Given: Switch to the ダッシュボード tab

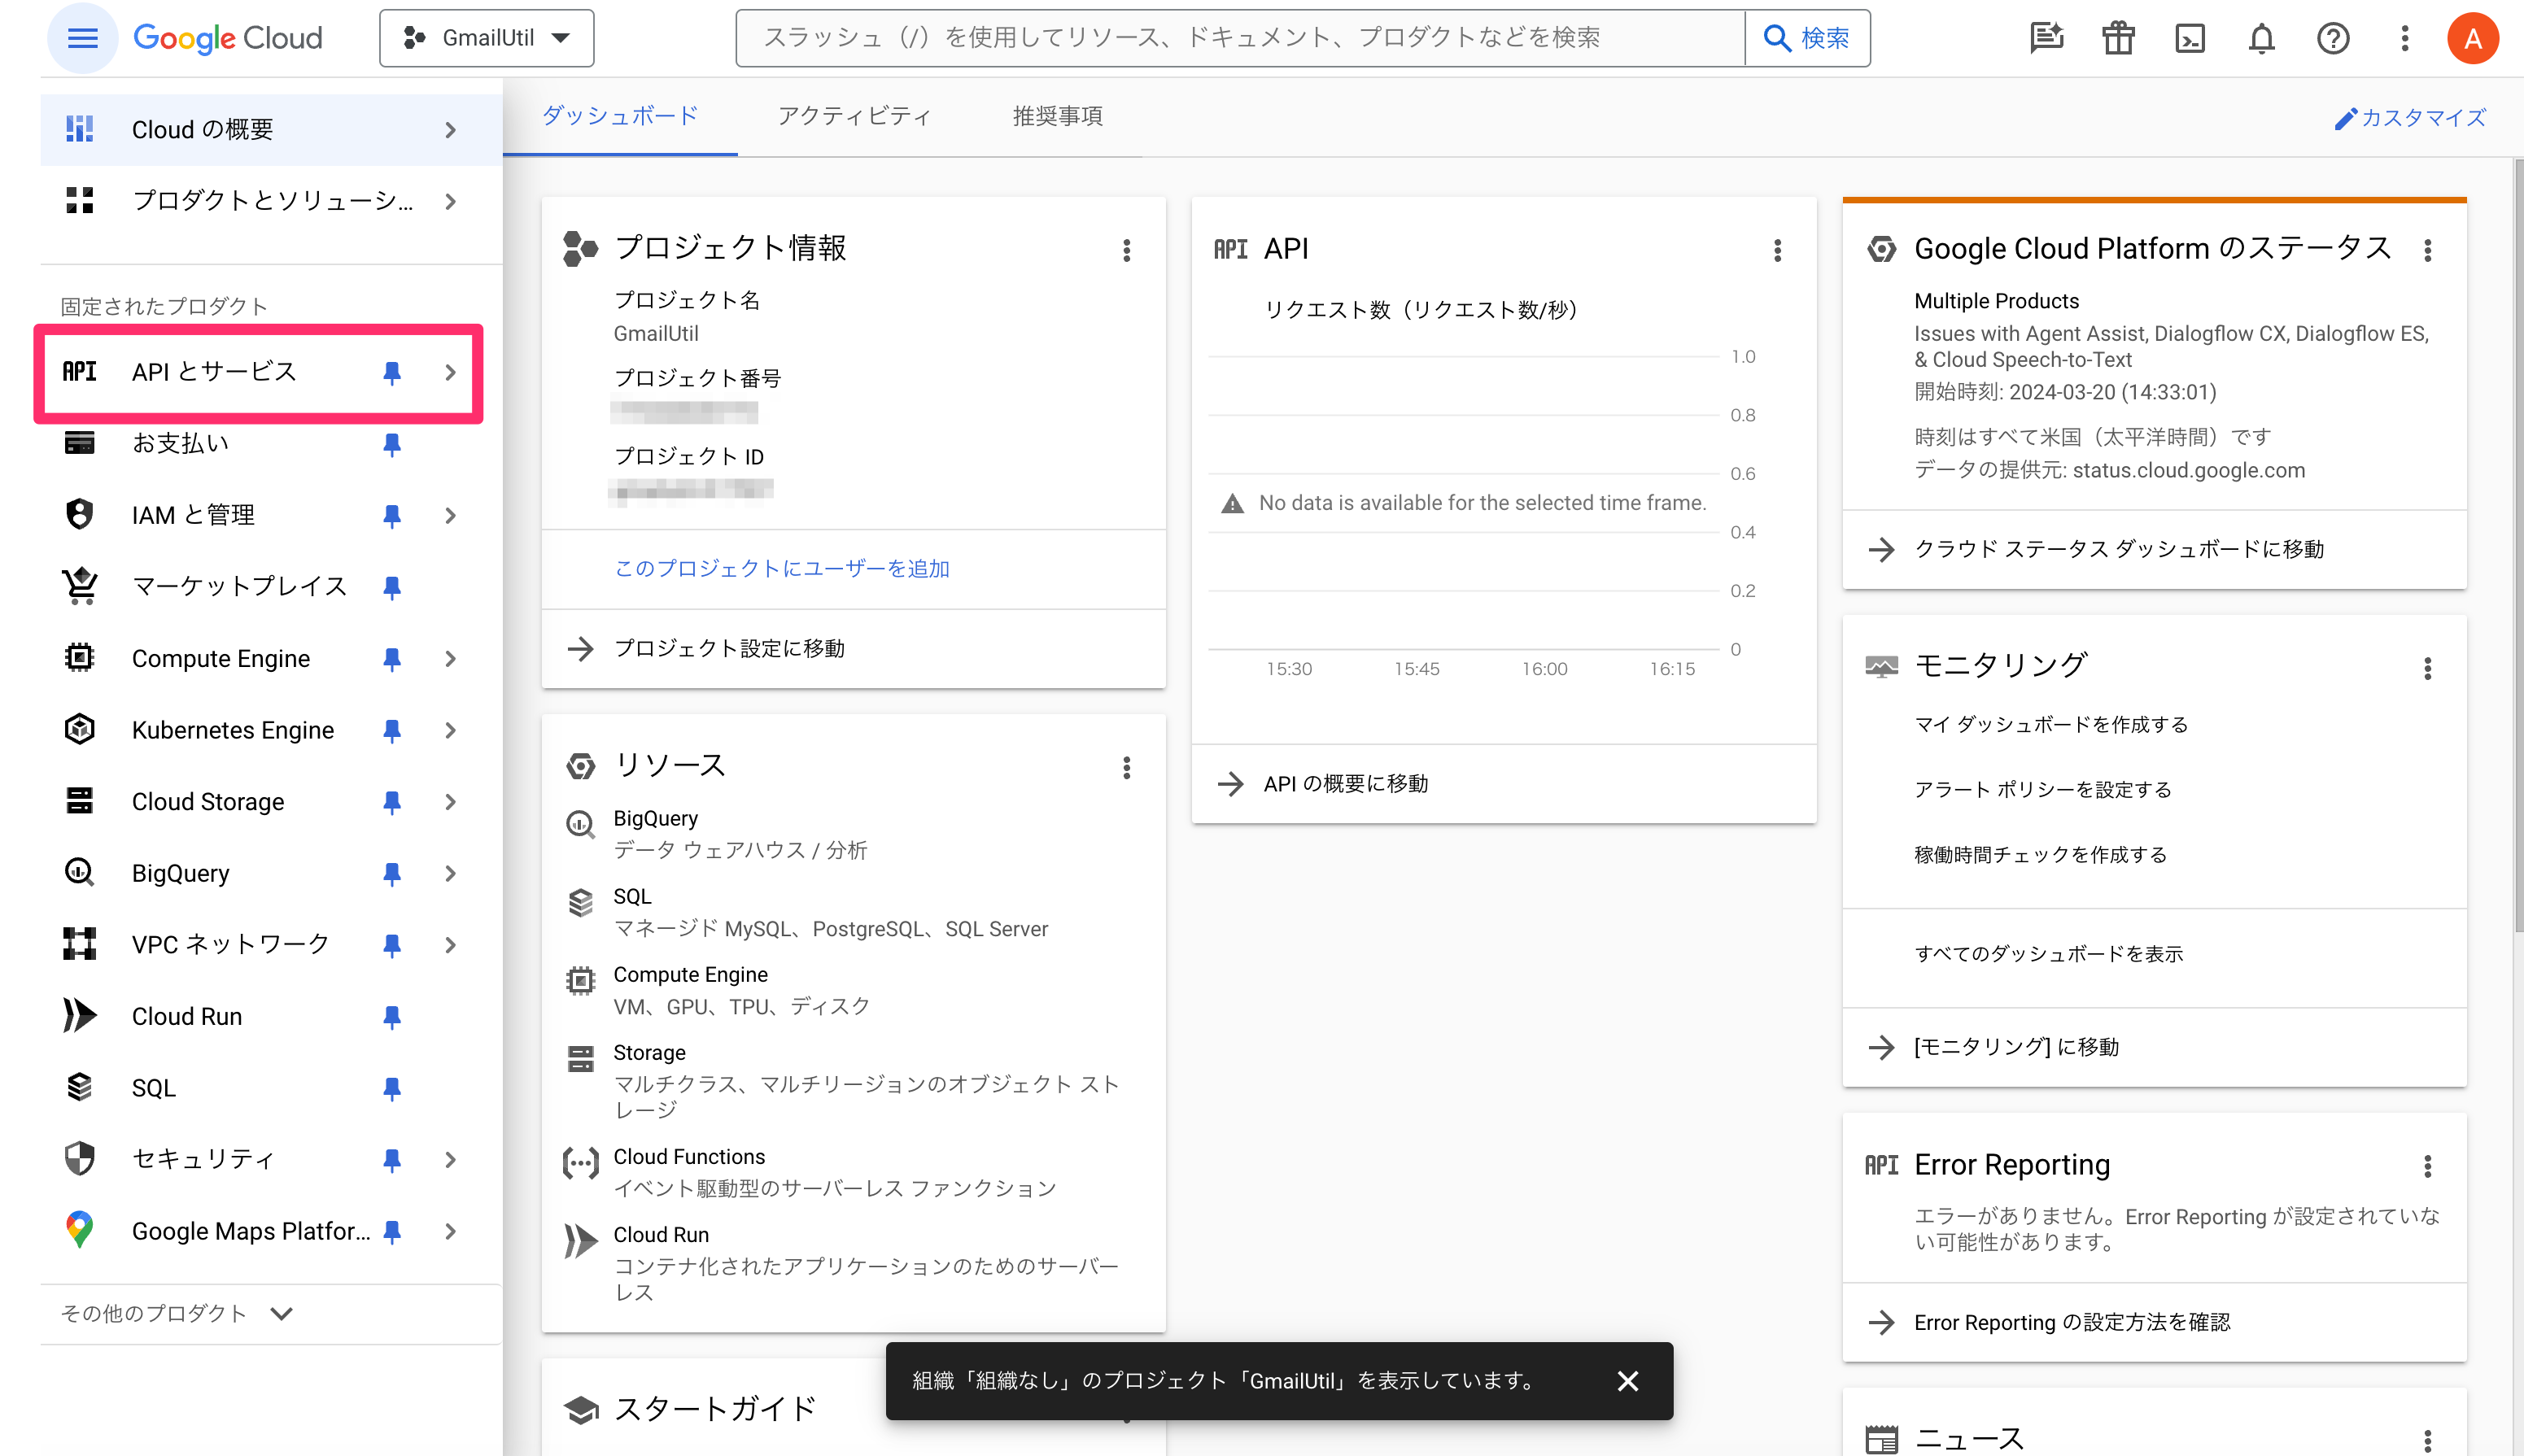Looking at the screenshot, I should coord(620,116).
